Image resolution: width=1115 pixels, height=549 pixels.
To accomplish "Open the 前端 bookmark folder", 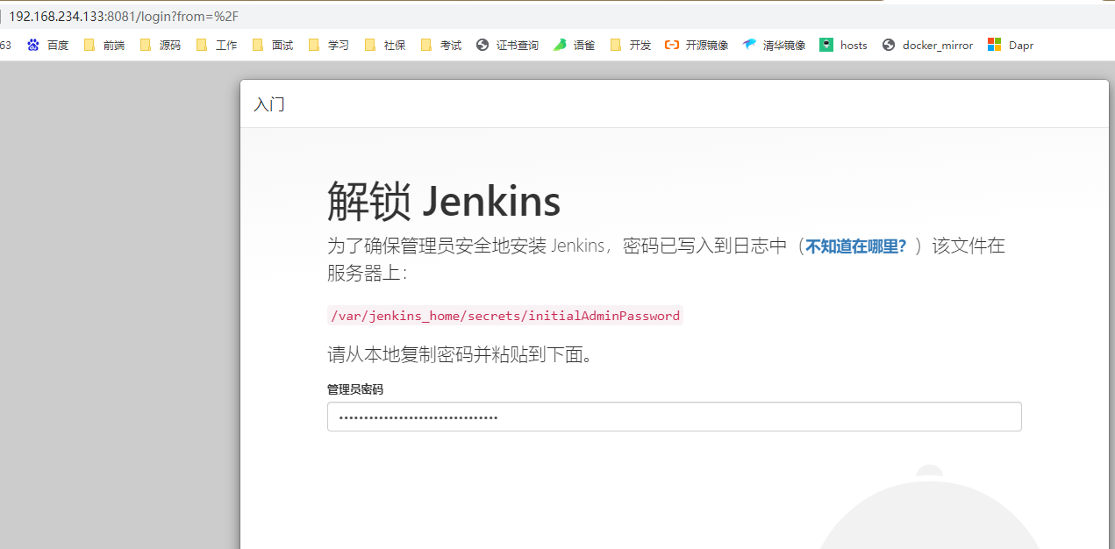I will [x=104, y=45].
